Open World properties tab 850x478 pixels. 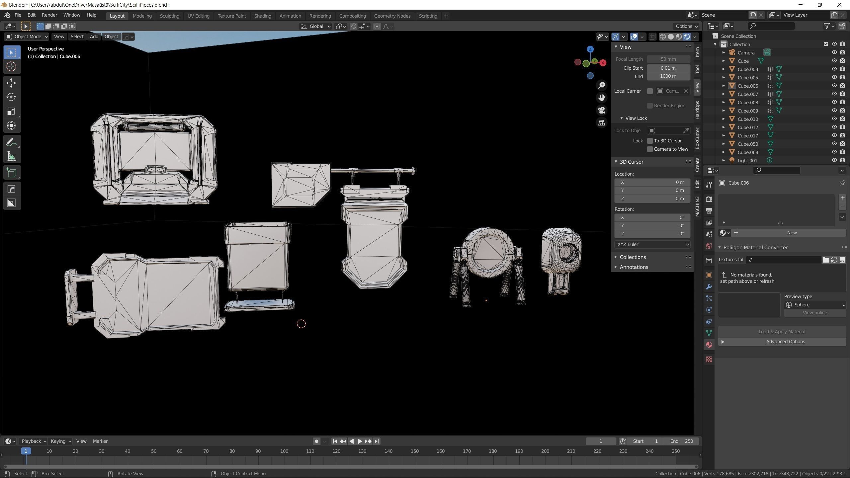(709, 246)
